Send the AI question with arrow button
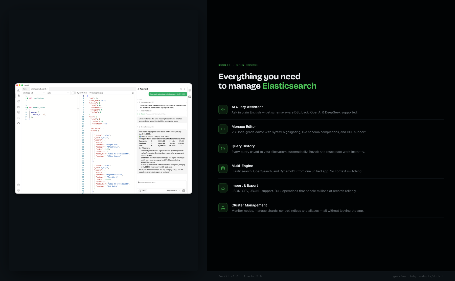Screen dimensions: 455x281 click(184, 191)
